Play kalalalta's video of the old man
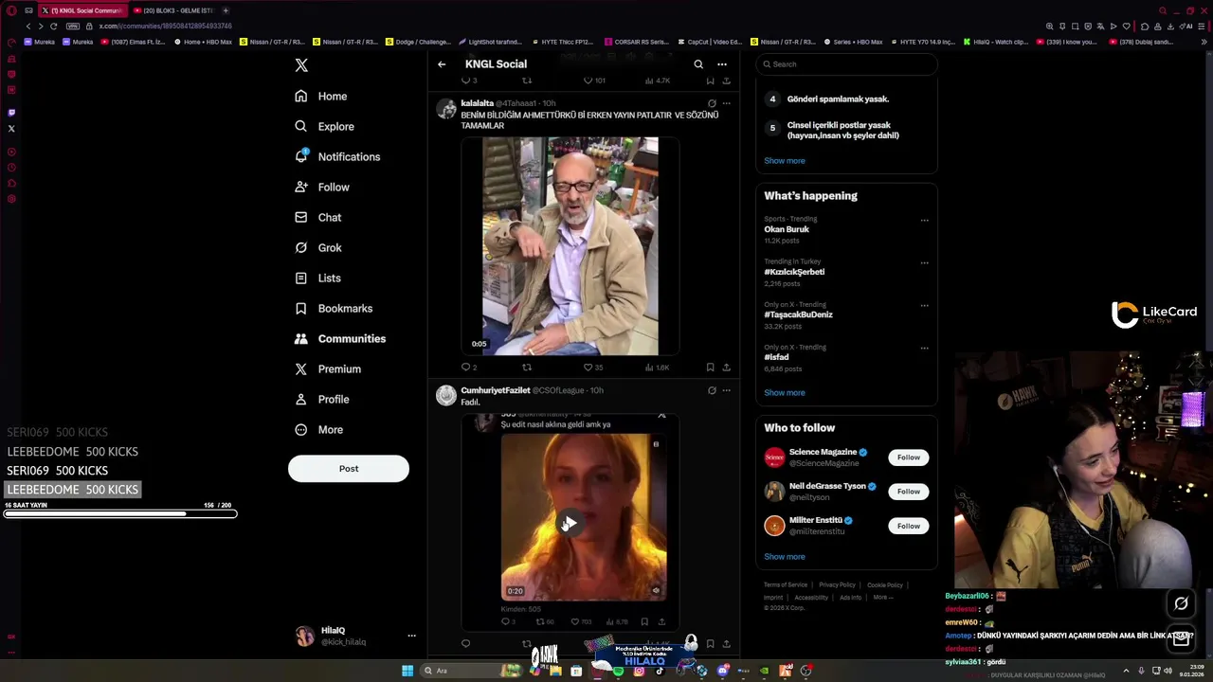The image size is (1213, 682). 570,246
